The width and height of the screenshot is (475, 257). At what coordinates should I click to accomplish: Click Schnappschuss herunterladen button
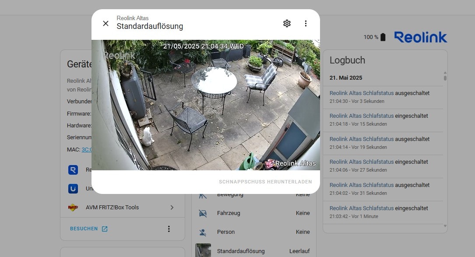tap(265, 182)
